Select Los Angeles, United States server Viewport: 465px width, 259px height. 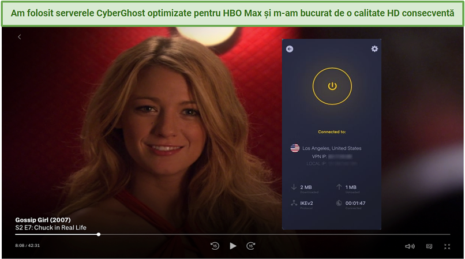click(332, 148)
